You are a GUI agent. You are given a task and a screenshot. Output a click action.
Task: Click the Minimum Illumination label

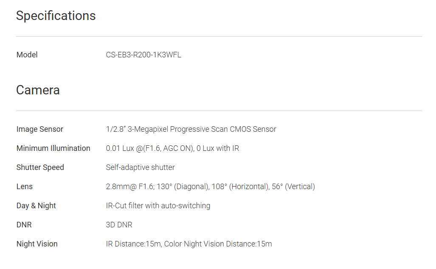pyautogui.click(x=53, y=148)
